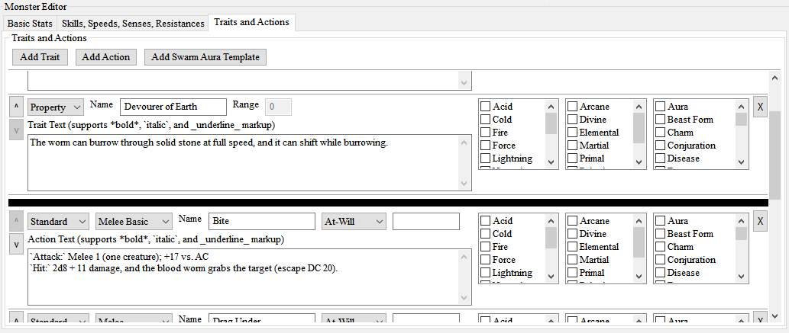Remove the Bite action with X
The width and height of the screenshot is (789, 333).
click(760, 221)
